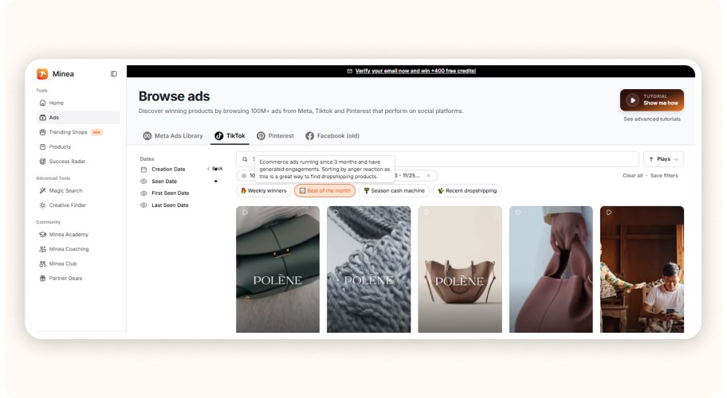Open Creative Finder tool

(x=78, y=205)
